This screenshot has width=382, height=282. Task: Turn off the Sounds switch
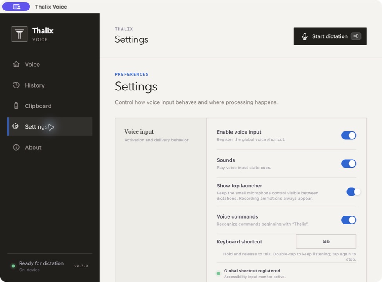[349, 163]
